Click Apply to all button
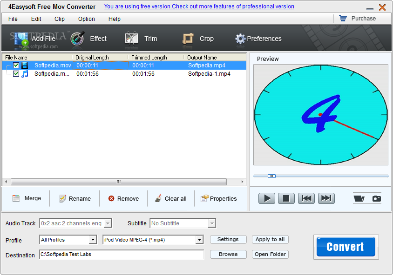 point(270,240)
